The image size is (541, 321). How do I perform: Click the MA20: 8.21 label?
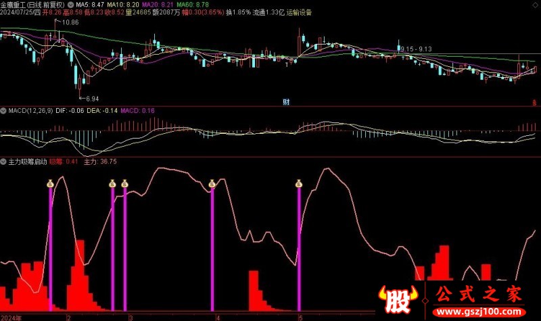click(x=158, y=5)
